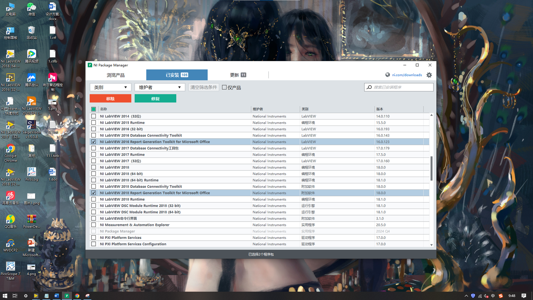Open the 微信 desktop icon
This screenshot has height=300, width=533.
[x=31, y=9]
